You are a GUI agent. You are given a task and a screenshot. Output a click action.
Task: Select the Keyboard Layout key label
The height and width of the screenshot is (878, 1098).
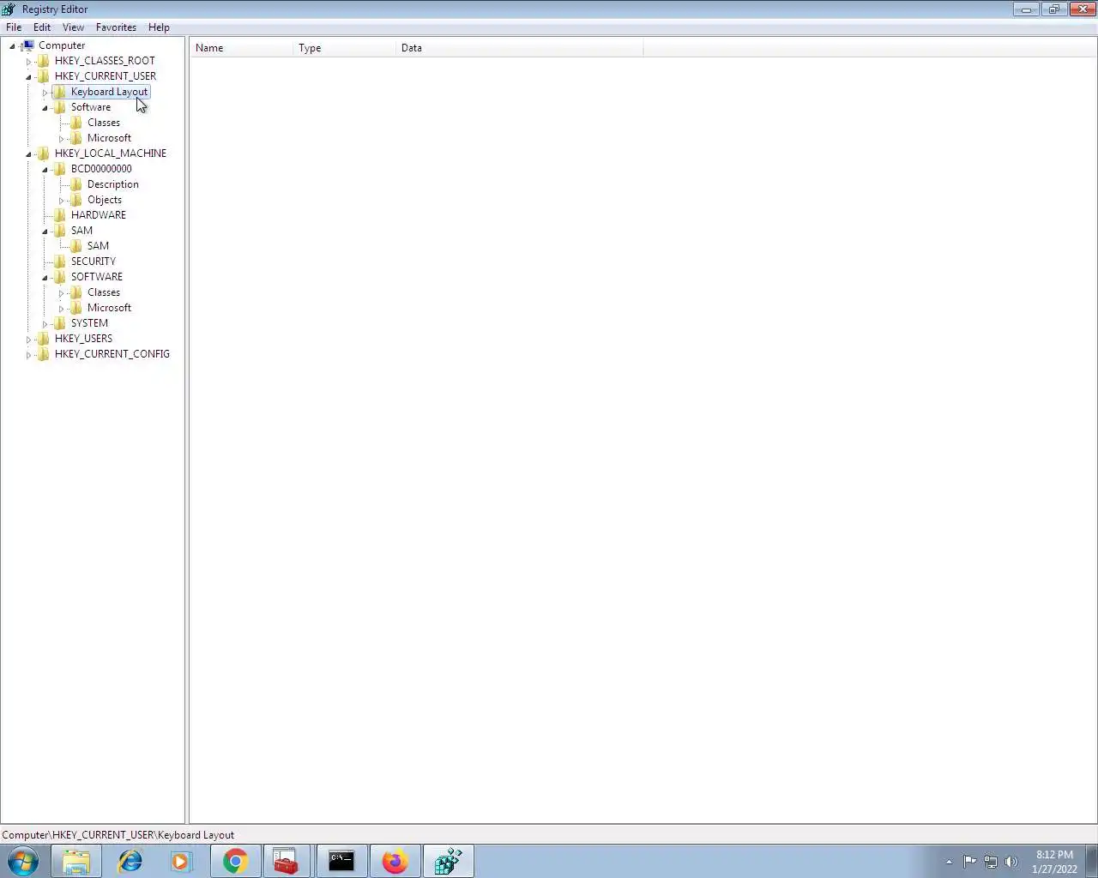coord(109,92)
